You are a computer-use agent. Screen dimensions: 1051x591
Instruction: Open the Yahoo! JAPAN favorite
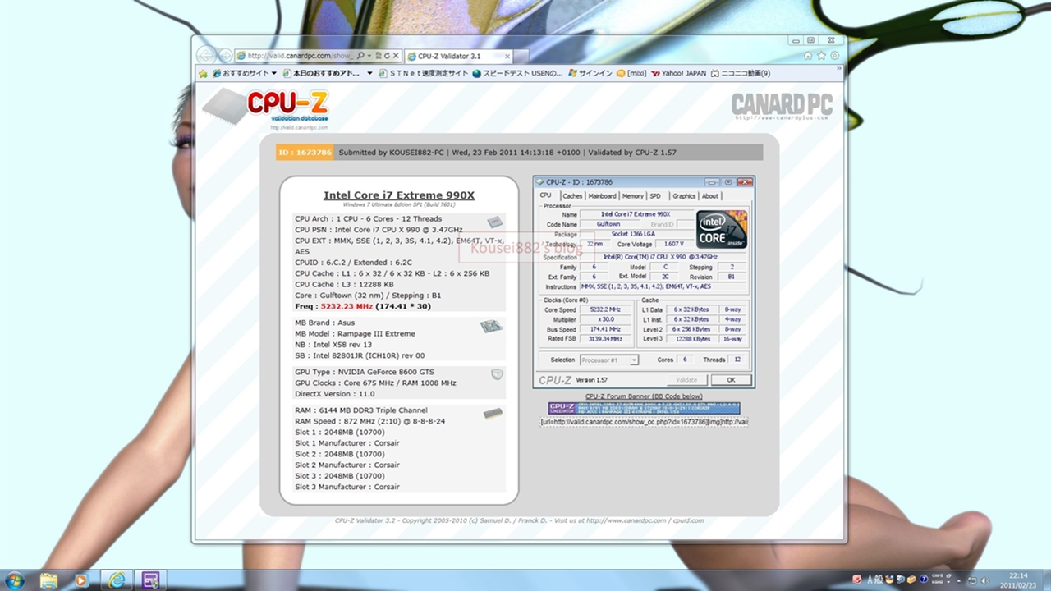678,73
